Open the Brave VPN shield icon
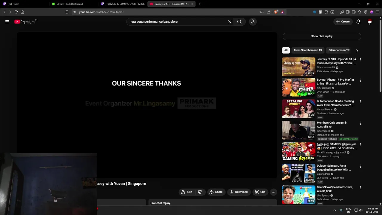 coord(366,12)
